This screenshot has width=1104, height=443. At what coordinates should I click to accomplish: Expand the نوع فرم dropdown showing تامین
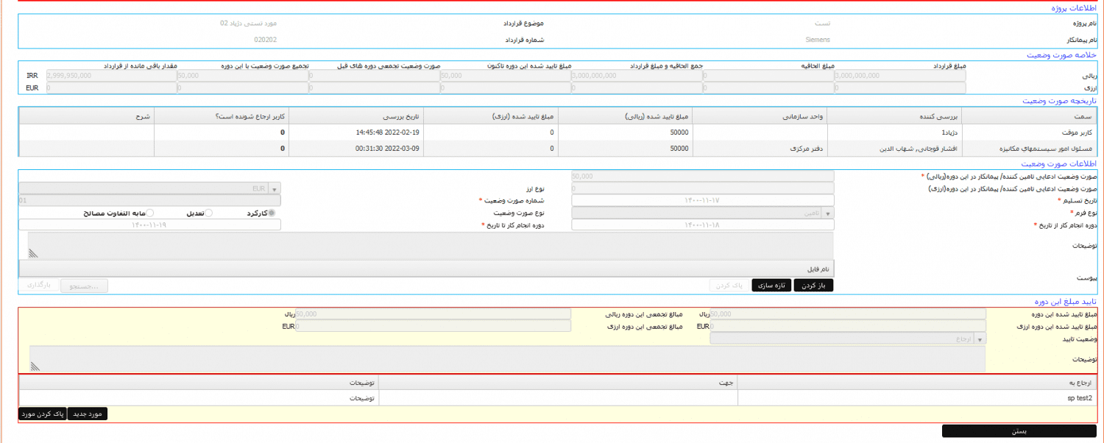[703, 213]
